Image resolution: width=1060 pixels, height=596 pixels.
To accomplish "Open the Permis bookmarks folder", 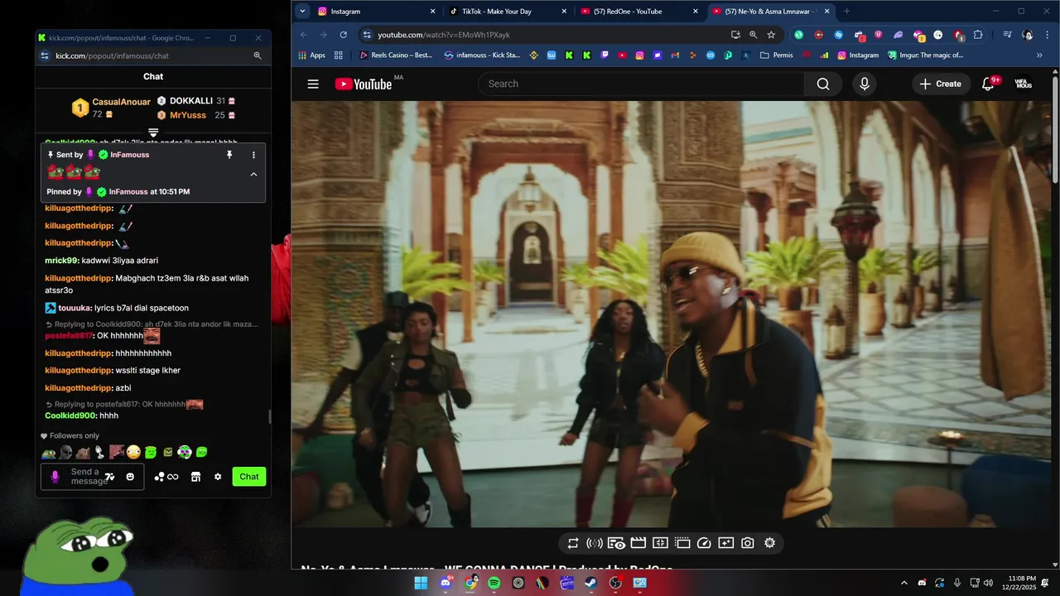I will [x=775, y=55].
